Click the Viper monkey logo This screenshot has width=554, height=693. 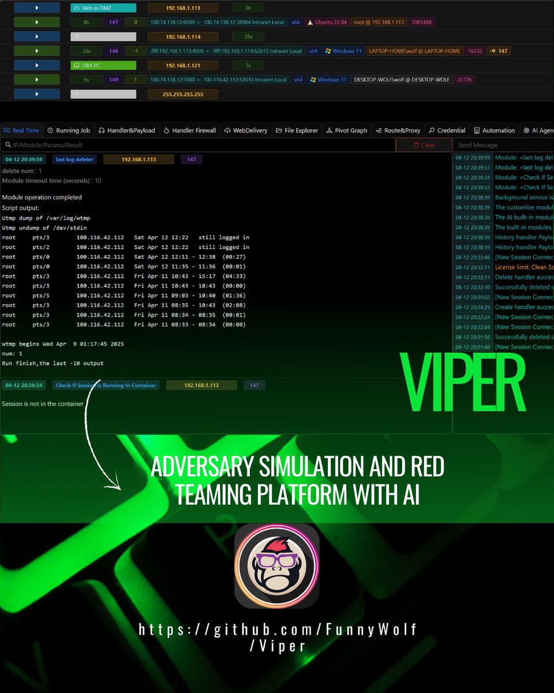pos(276,565)
